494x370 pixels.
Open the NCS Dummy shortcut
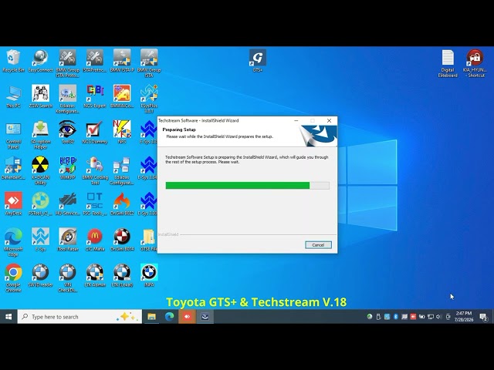[x=95, y=132]
